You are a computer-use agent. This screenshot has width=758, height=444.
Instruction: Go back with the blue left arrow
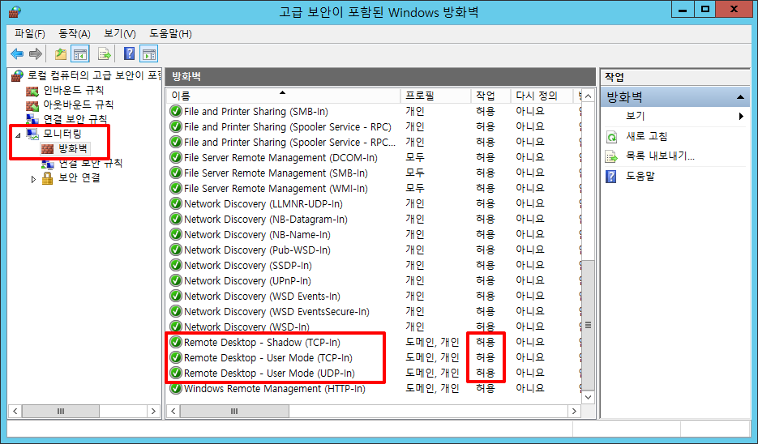click(x=17, y=53)
